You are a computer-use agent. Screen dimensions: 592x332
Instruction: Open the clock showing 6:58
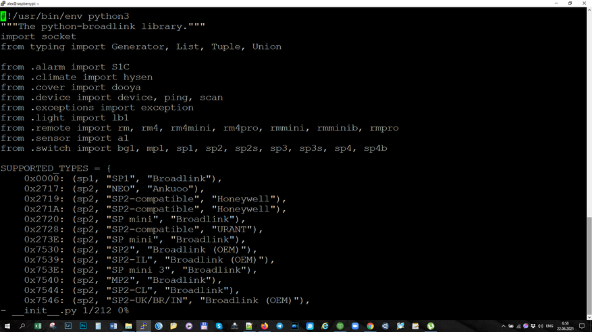pyautogui.click(x=565, y=327)
